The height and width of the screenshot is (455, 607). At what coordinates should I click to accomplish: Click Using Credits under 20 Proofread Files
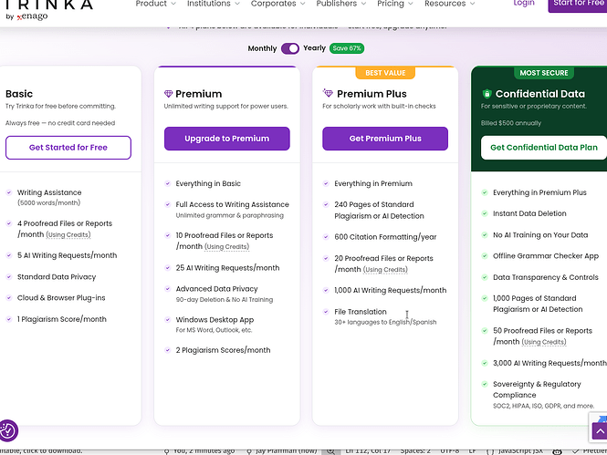coord(385,269)
